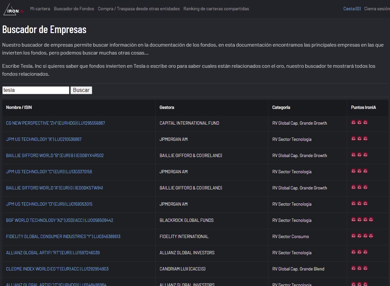Click first point icon in JPM US TECHNOLOGY "A" row
The image size is (390, 286).
coord(353,139)
